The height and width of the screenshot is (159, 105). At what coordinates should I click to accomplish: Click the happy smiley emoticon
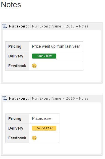[34, 66]
